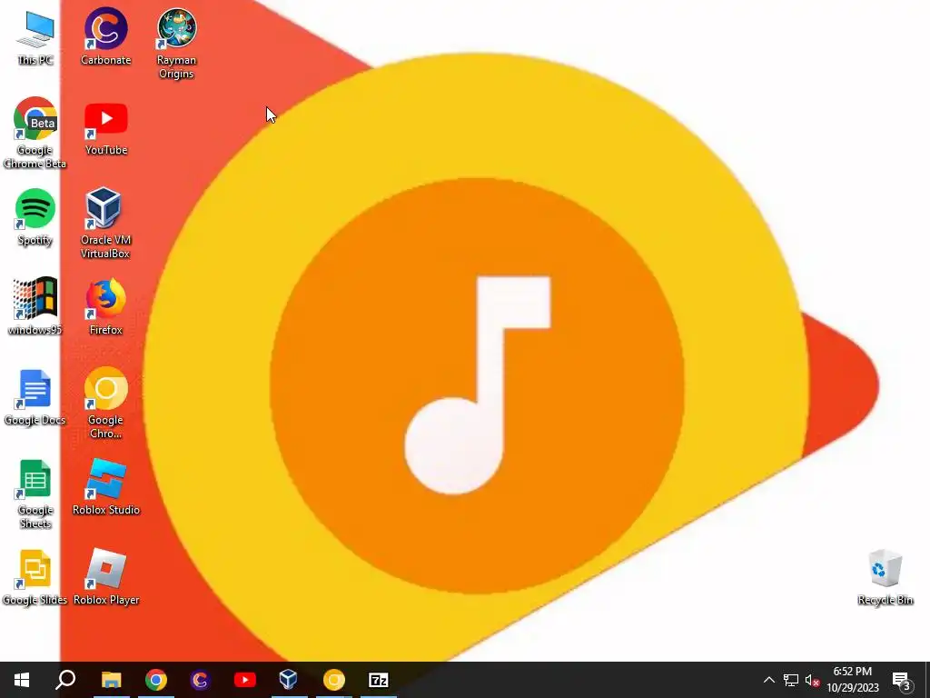Screen dimensions: 930x698
Task: Open This PC desktop icon
Action: 35,38
